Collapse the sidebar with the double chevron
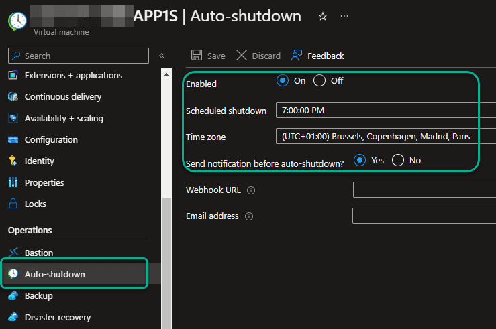 (x=162, y=56)
